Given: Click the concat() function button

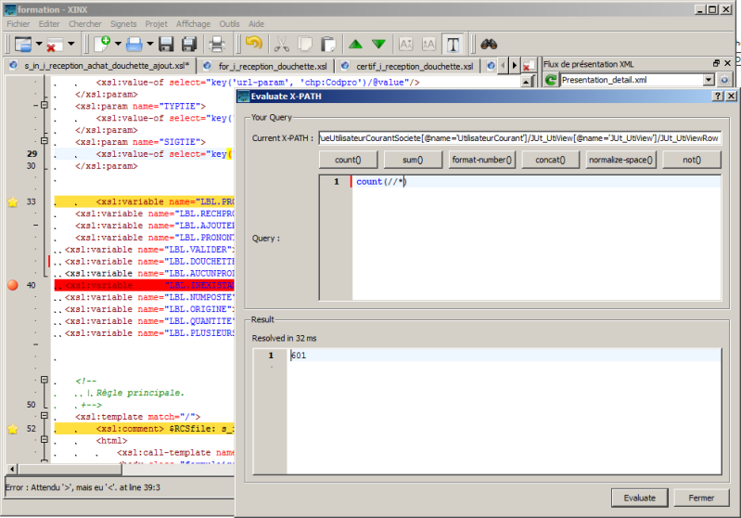Looking at the screenshot, I should 550,160.
